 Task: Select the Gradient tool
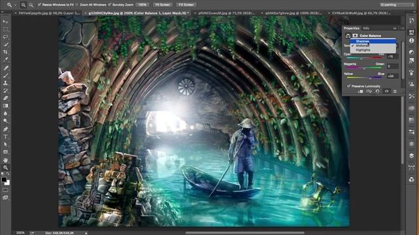click(x=5, y=106)
